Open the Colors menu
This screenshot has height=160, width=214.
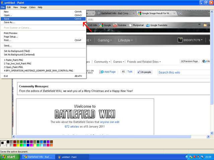[x=32, y=7]
